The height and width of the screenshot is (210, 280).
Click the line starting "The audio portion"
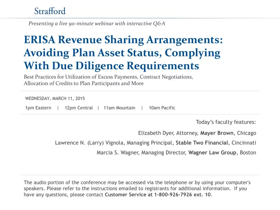(x=137, y=182)
